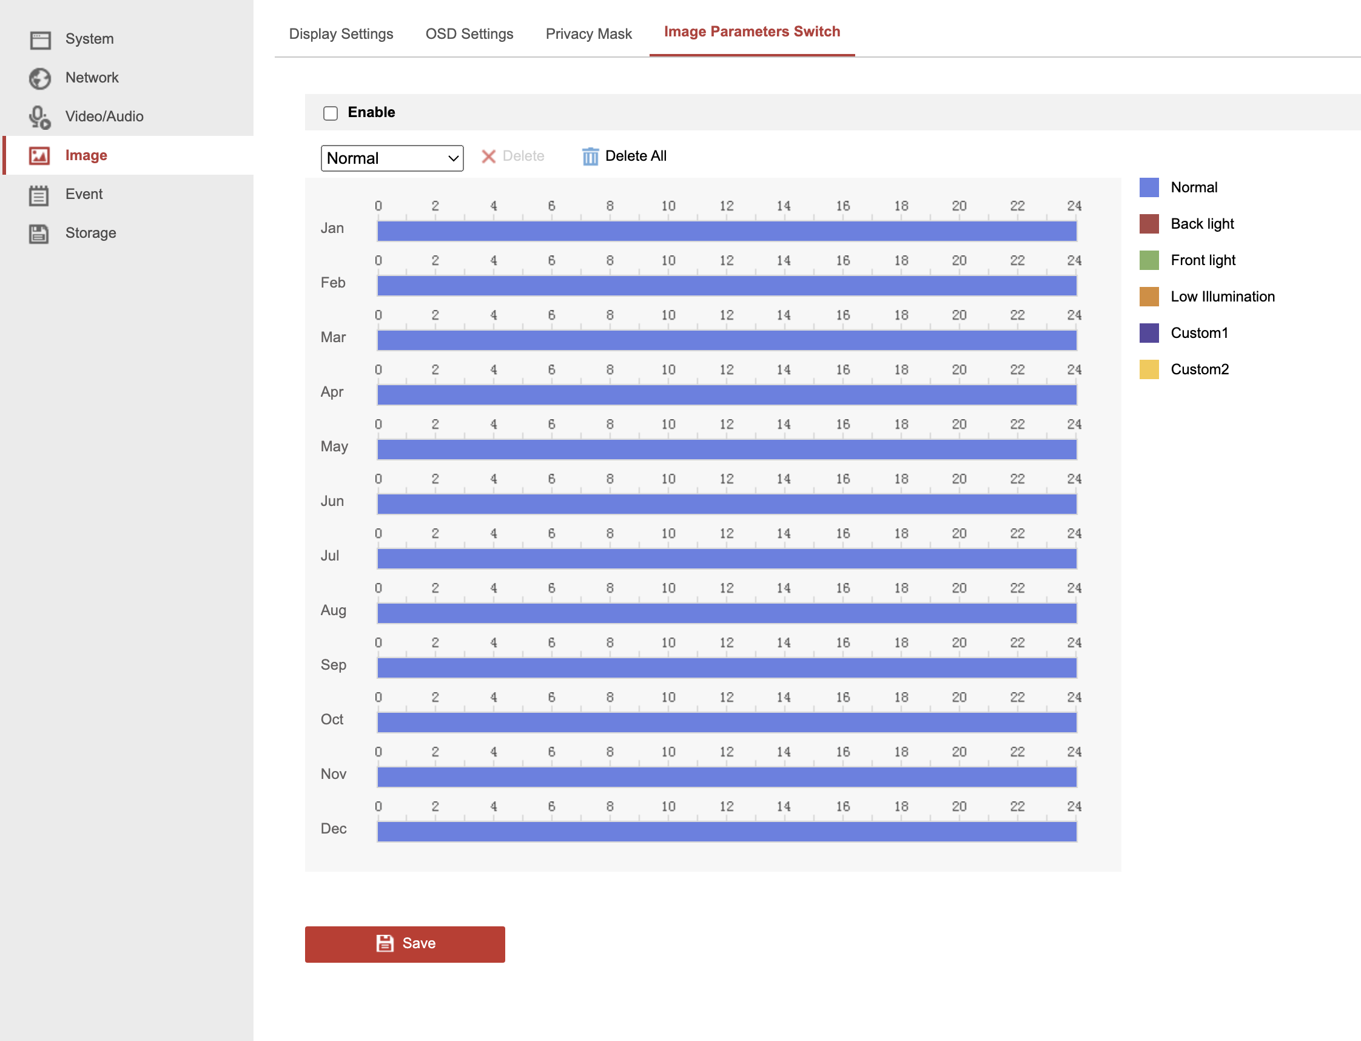This screenshot has height=1041, width=1361.
Task: Click the Network globe icon
Action: click(x=40, y=79)
